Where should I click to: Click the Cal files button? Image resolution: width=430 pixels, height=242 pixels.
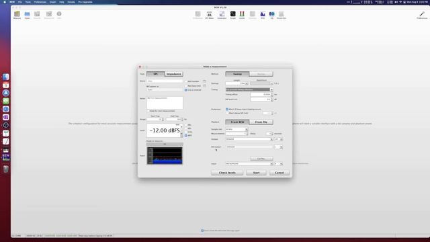[261, 159]
